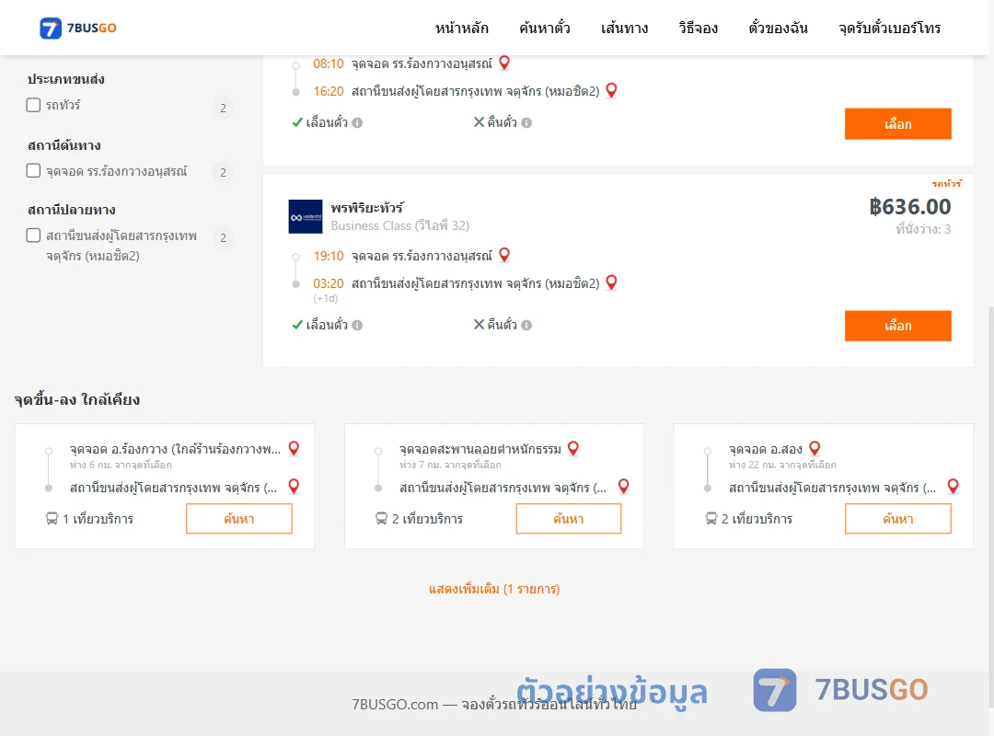This screenshot has width=994, height=736.
Task: Open map pin for จุดจอด อ.ร้องกวาง nearby stop
Action: point(295,449)
